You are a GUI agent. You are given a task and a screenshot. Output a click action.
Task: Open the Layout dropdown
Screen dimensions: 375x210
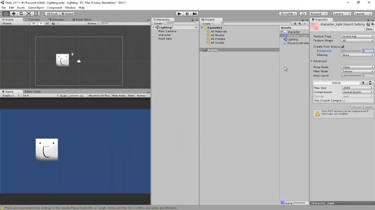click(363, 14)
